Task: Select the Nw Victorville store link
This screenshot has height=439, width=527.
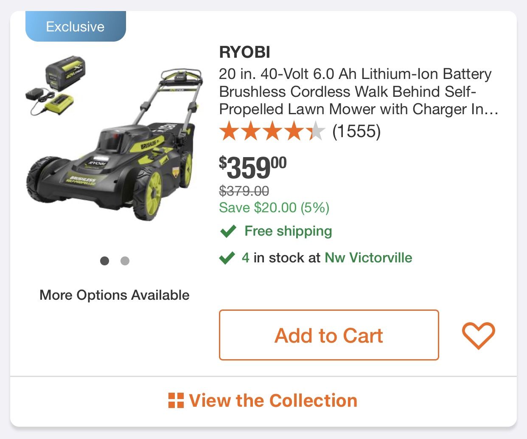Action: point(368,257)
